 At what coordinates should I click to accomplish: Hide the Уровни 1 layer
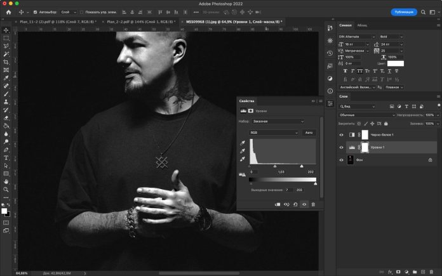pyautogui.click(x=342, y=147)
